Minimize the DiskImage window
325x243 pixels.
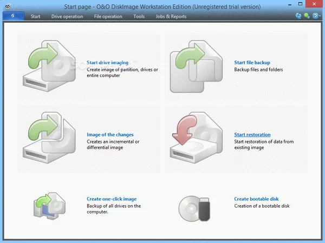pos(290,4)
